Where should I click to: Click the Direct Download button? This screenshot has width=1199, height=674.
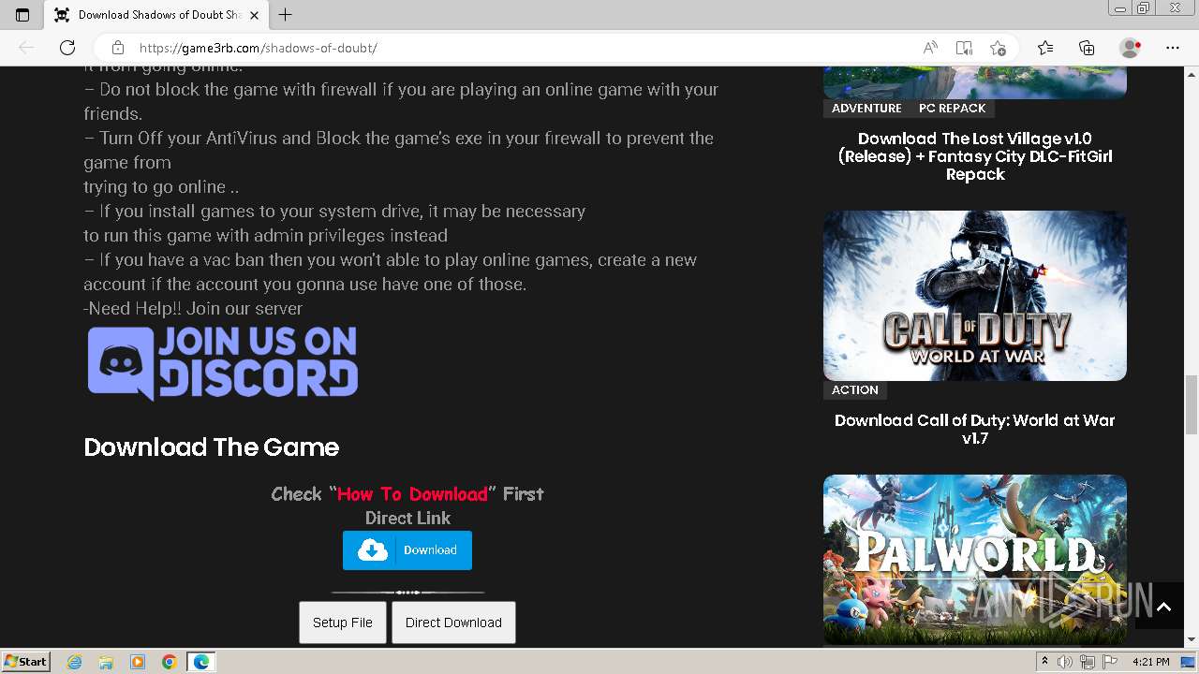[453, 623]
